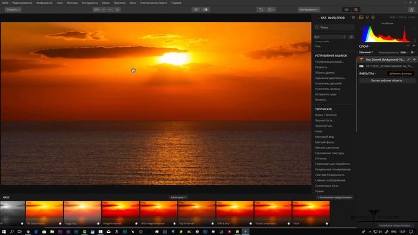Favorite the Soft & Airy preset star
This screenshot has height=235, width=418.
pos(251,223)
